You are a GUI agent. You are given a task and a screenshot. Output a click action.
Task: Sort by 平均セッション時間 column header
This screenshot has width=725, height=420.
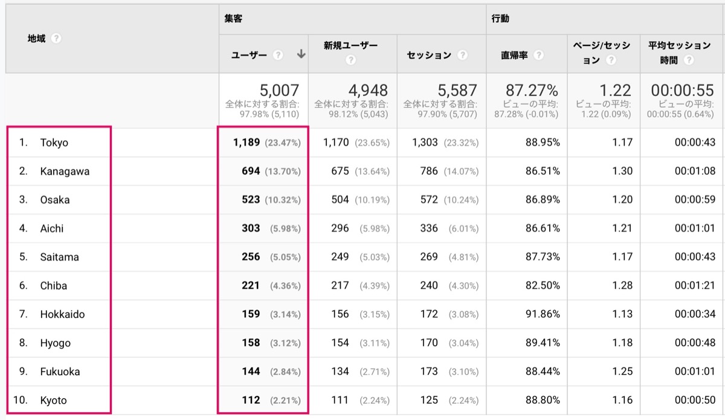[680, 53]
